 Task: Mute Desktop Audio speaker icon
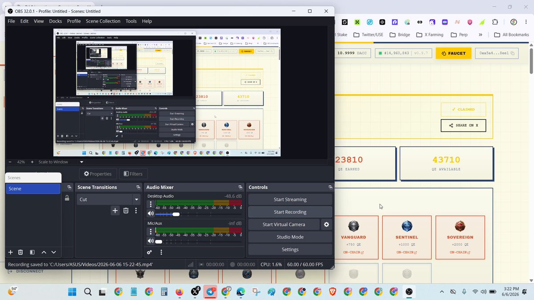(150, 214)
